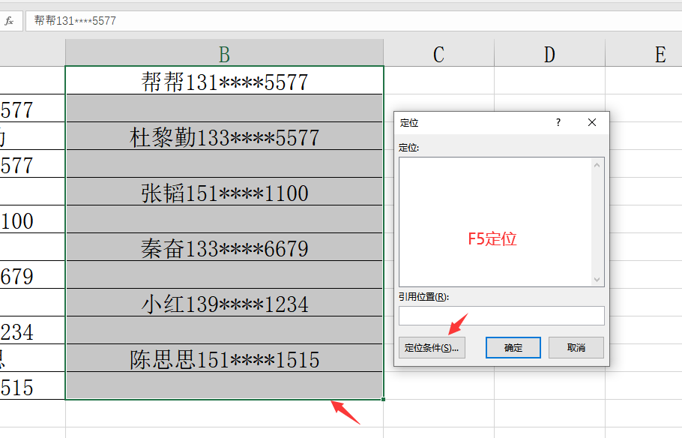Image resolution: width=682 pixels, height=438 pixels.
Task: Click the 引用位置 input field
Action: pyautogui.click(x=501, y=316)
